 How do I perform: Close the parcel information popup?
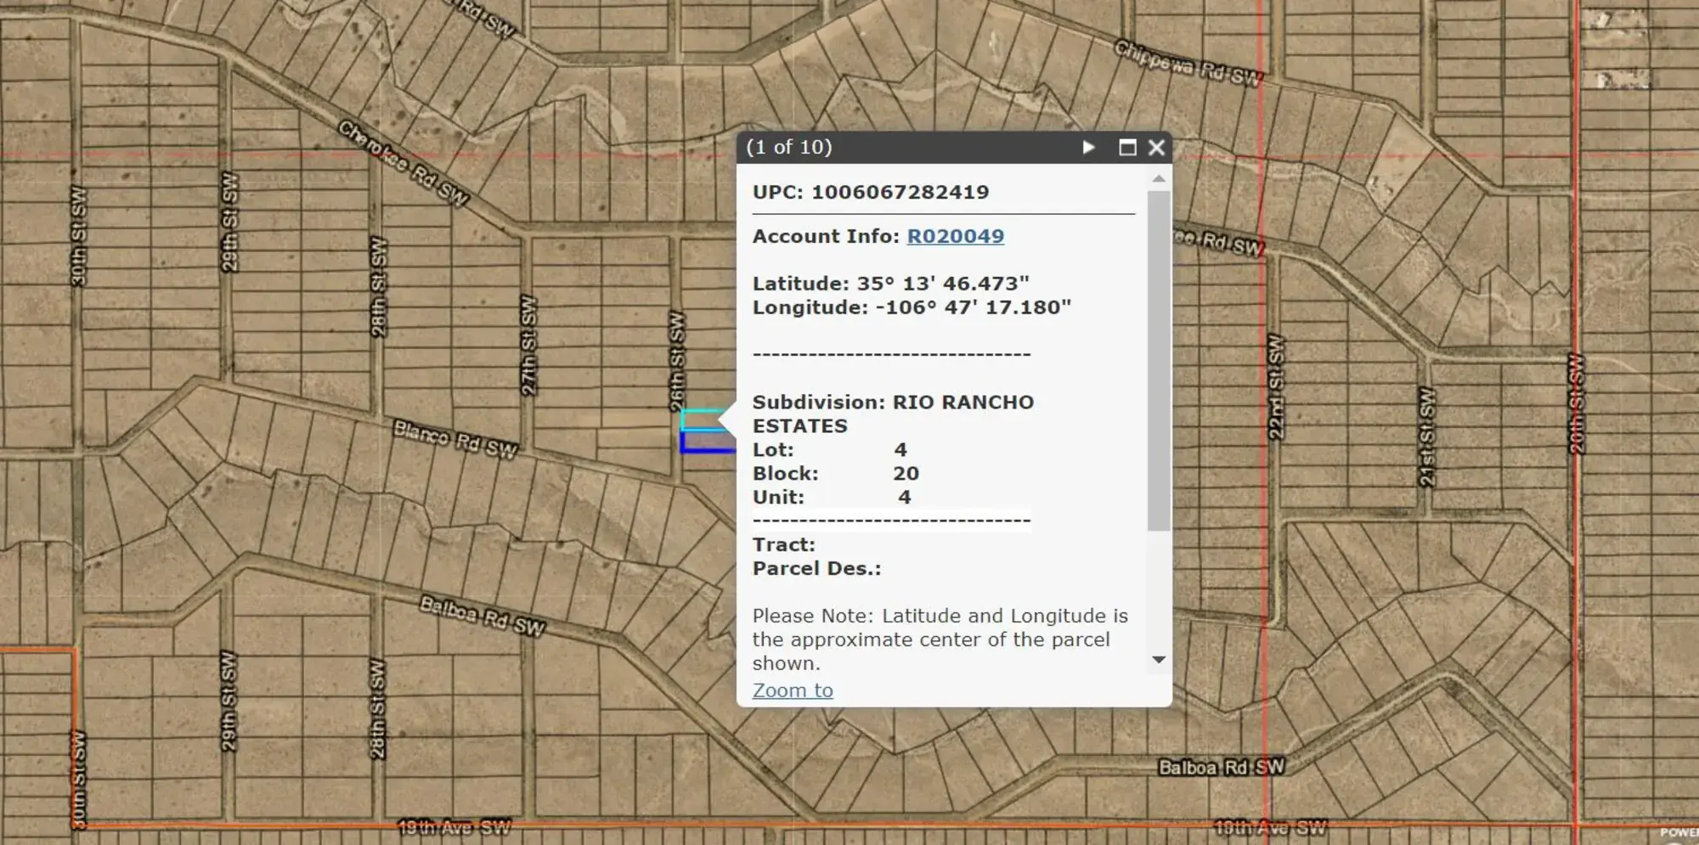pyautogui.click(x=1155, y=147)
